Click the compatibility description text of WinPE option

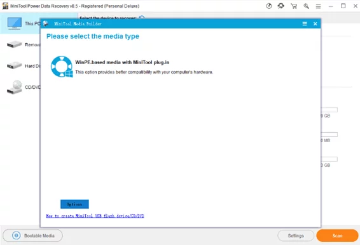point(144,72)
